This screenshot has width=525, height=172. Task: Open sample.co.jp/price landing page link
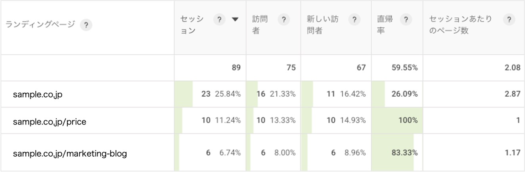[x=50, y=121]
